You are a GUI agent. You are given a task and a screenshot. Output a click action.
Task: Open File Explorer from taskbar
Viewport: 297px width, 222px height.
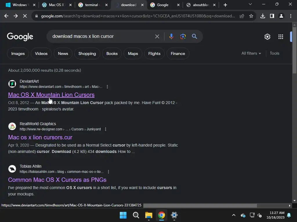[149, 215]
